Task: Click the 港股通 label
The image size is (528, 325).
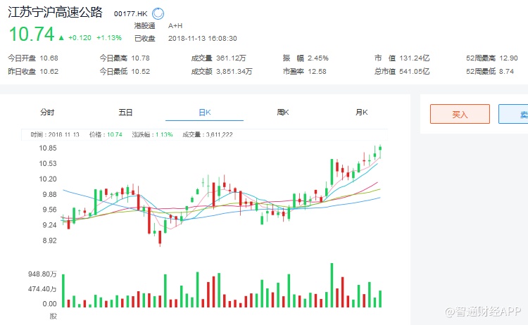Action: 145,25
